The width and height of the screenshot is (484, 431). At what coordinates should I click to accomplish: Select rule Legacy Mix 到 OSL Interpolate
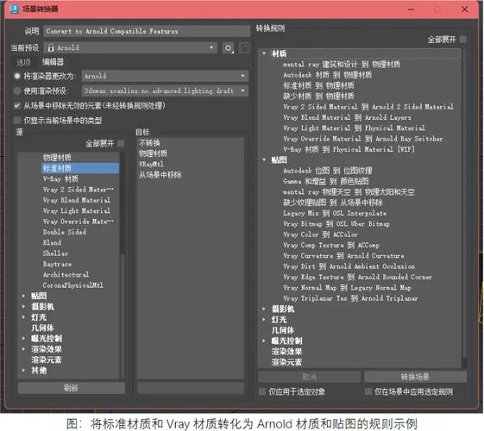coord(335,213)
